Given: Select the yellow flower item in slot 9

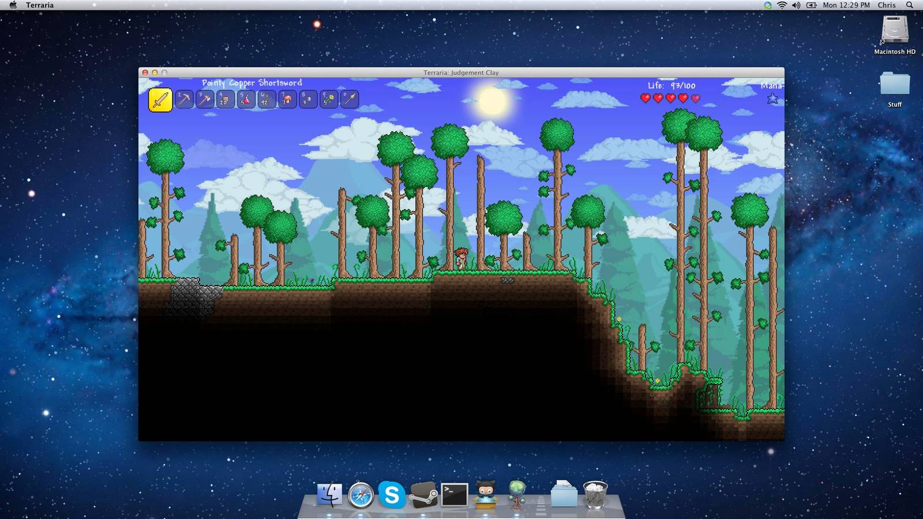Looking at the screenshot, I should coord(329,99).
